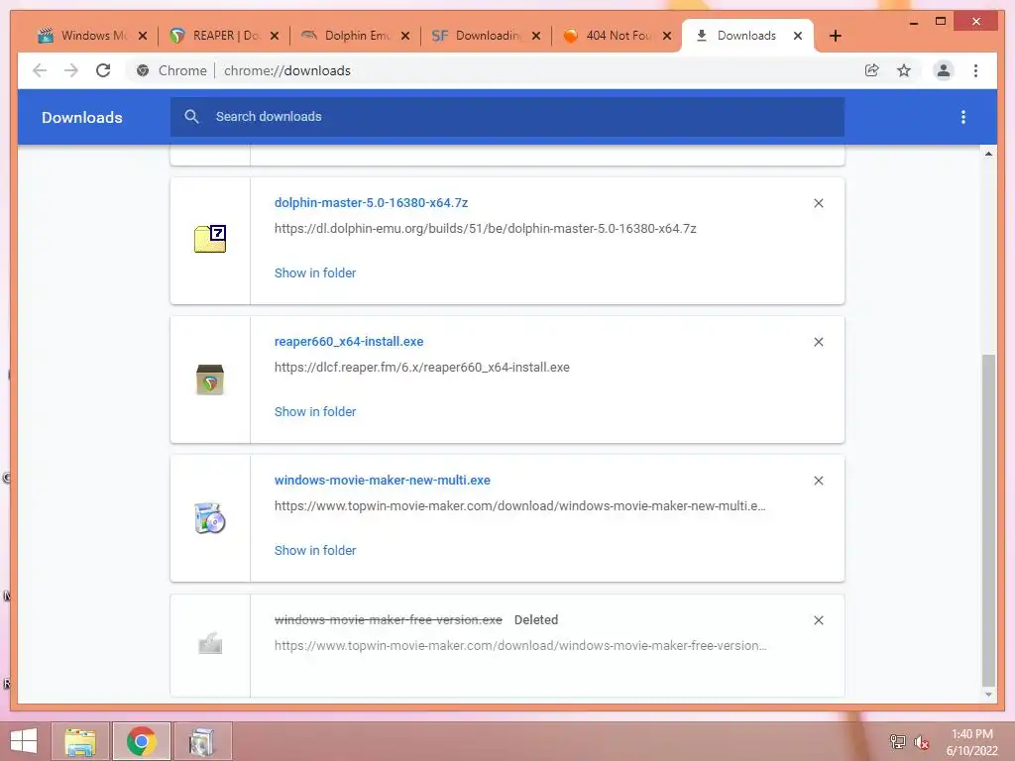This screenshot has height=761, width=1015.
Task: Click the Search downloads field
Action: [x=507, y=117]
